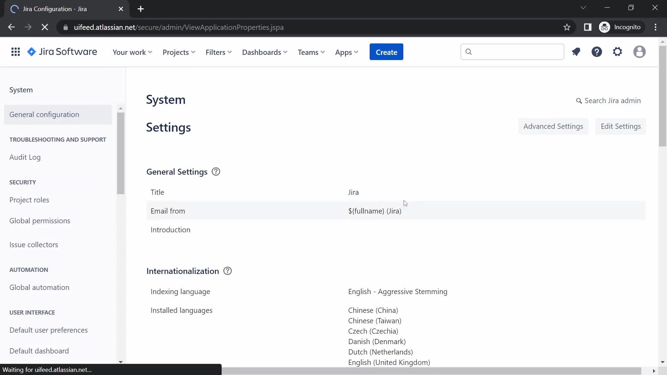Click the browser address bar URL

(x=179, y=27)
